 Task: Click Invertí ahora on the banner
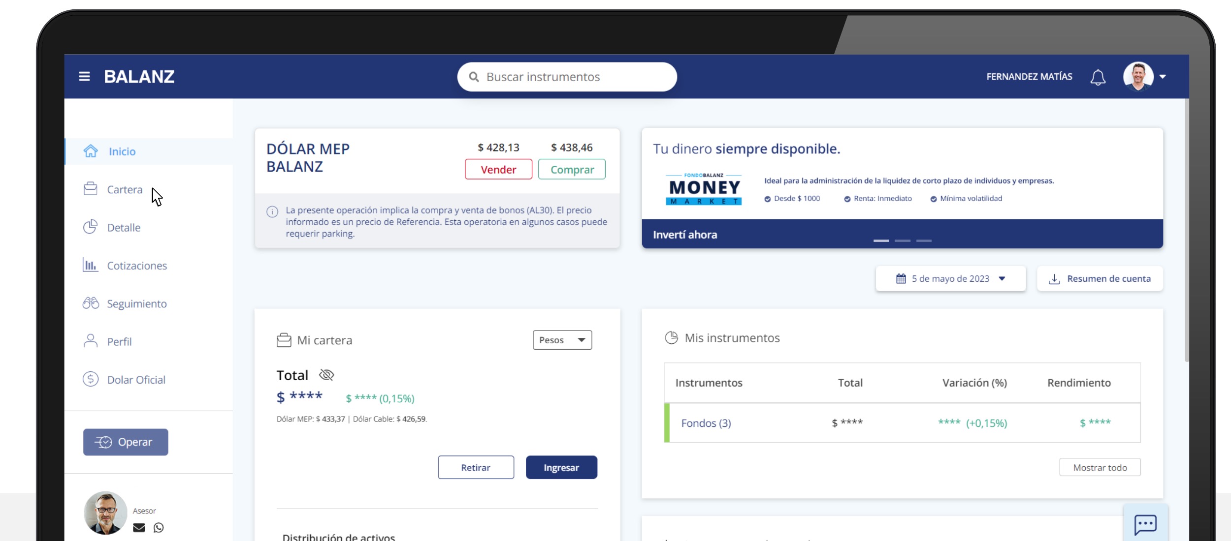[685, 235]
